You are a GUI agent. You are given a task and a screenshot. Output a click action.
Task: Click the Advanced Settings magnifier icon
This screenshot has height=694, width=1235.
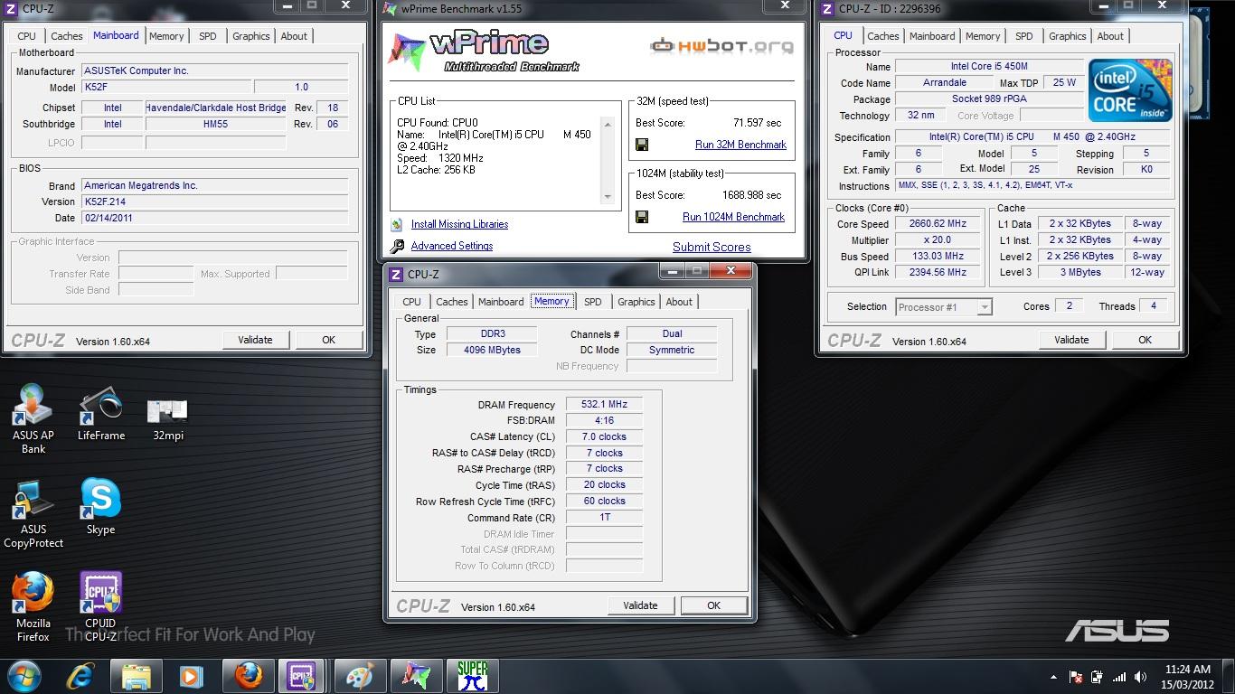(x=397, y=246)
